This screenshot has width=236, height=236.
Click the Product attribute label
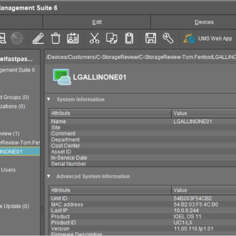coord(61,216)
